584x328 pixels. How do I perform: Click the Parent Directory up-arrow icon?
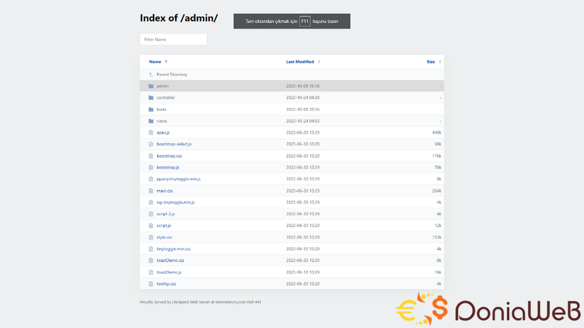coord(151,75)
